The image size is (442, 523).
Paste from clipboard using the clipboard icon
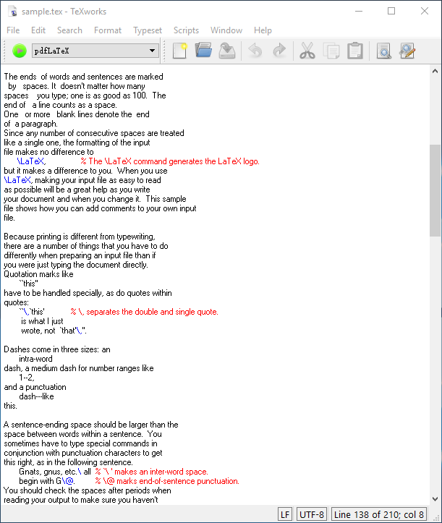pyautogui.click(x=355, y=51)
